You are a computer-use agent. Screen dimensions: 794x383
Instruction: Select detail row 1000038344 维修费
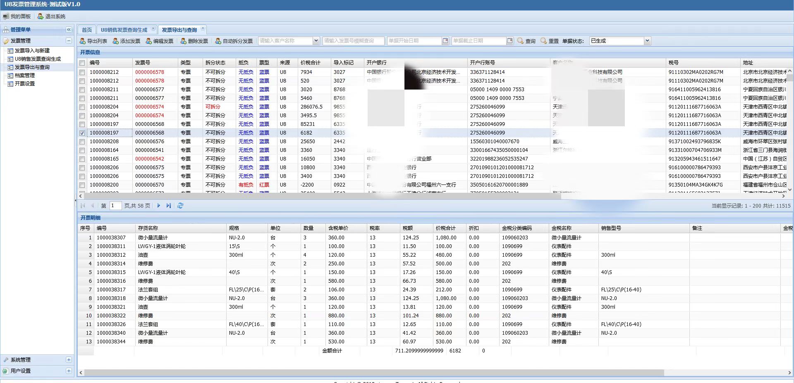(x=435, y=342)
